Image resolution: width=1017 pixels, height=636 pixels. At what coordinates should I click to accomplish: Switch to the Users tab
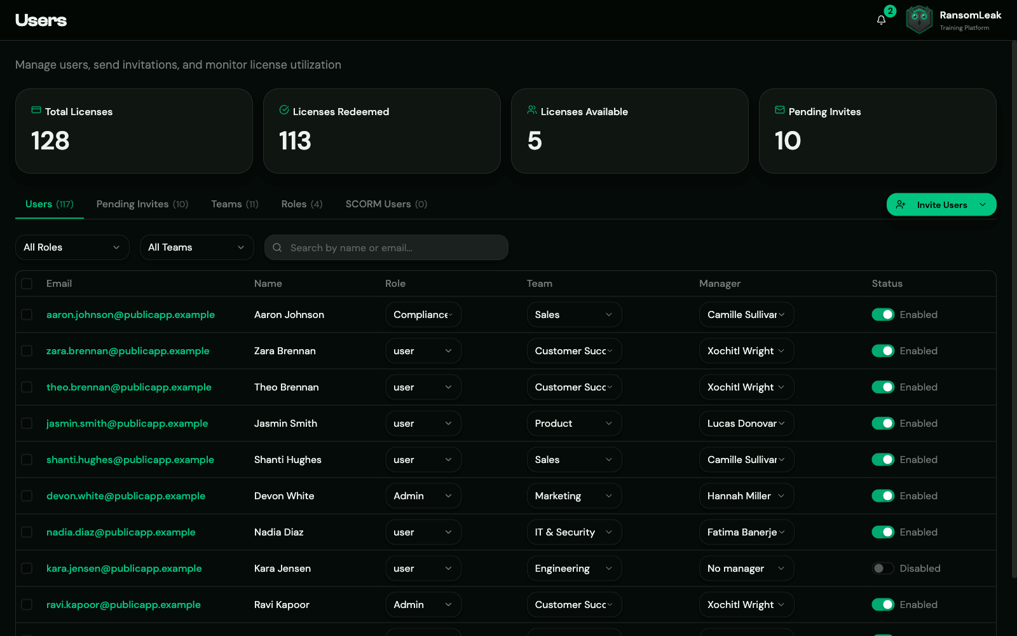click(x=50, y=204)
